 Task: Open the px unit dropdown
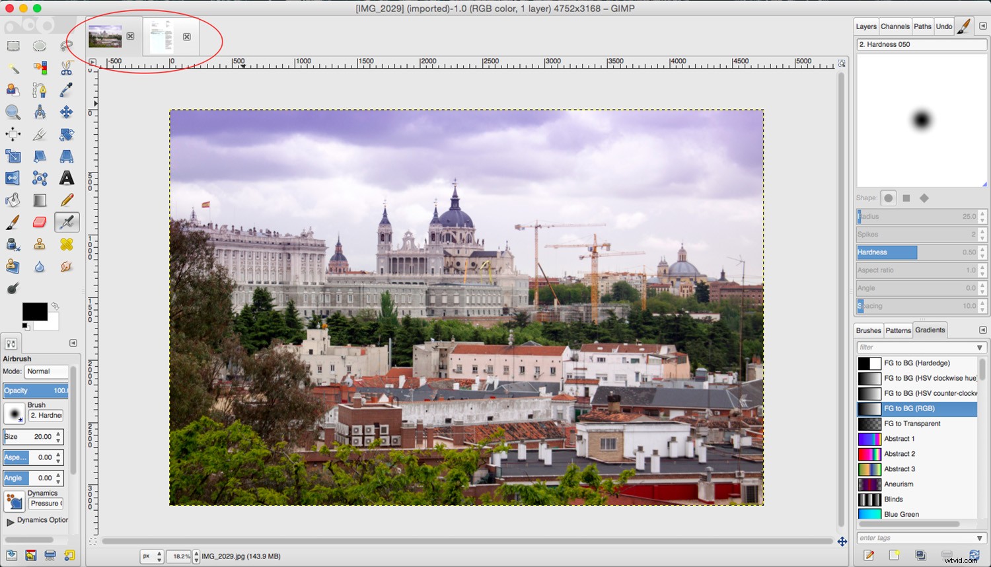[151, 556]
